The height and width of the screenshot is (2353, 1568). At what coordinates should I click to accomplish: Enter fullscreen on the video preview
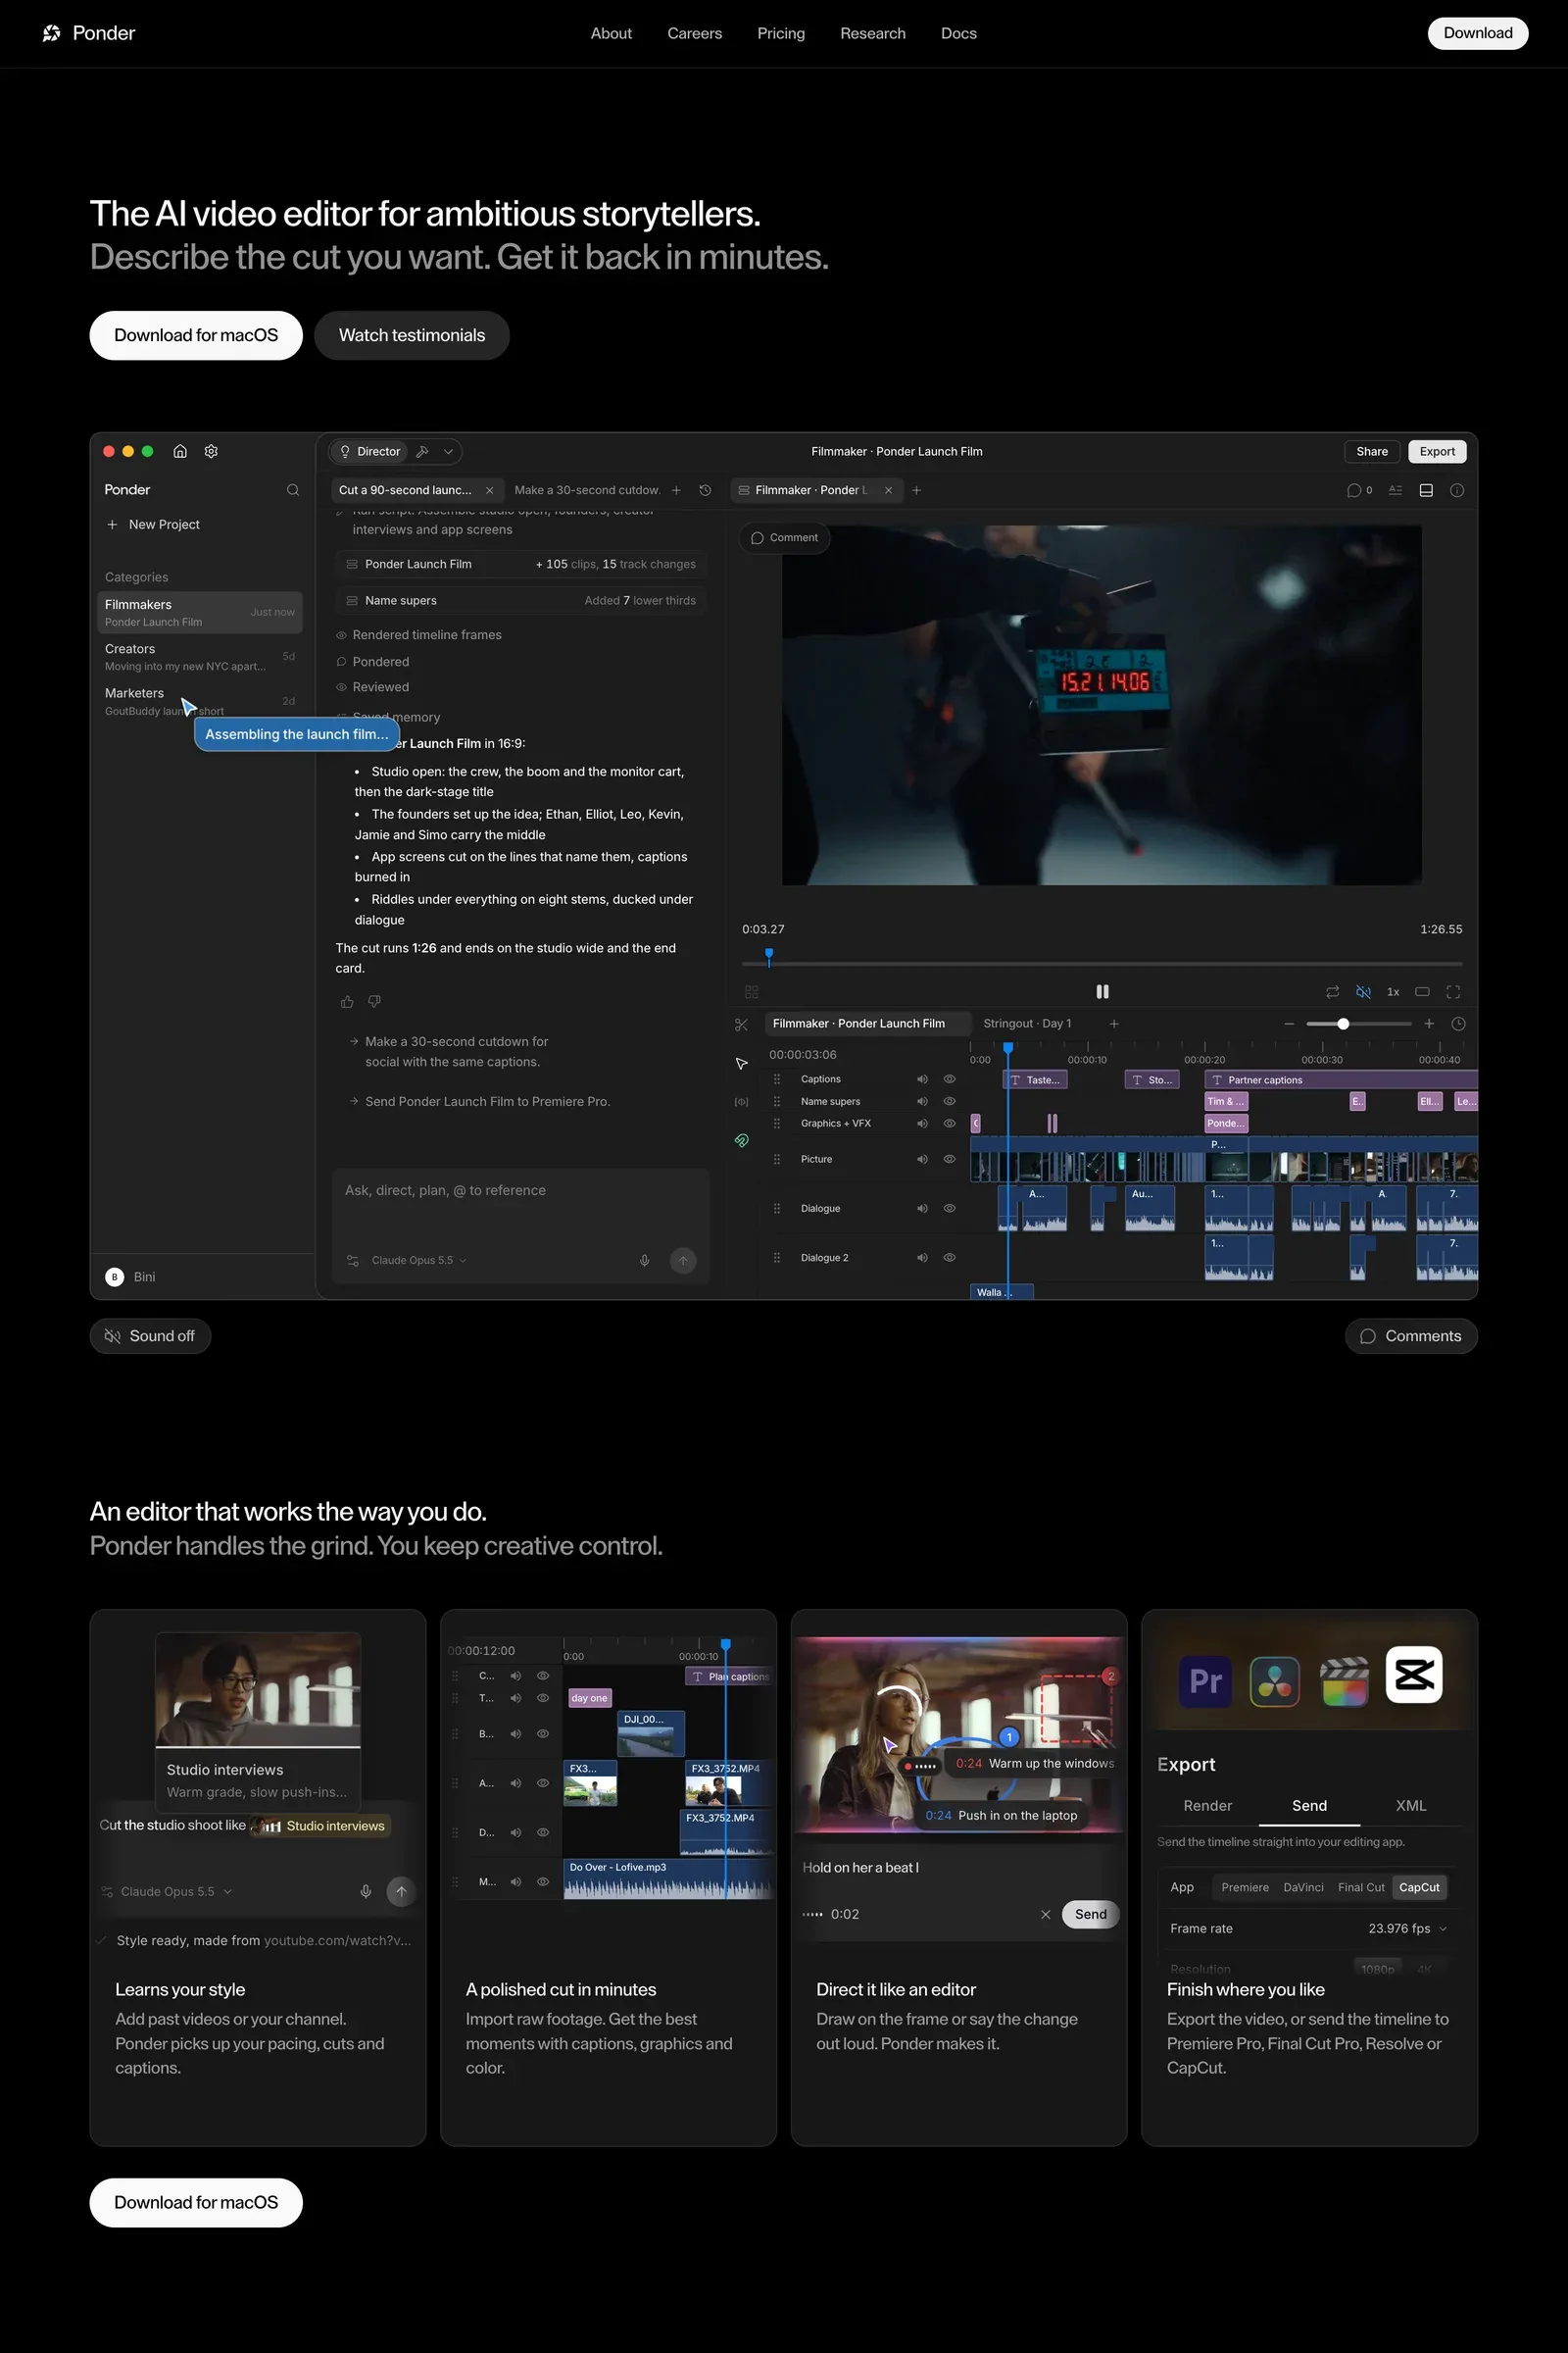click(x=1453, y=991)
